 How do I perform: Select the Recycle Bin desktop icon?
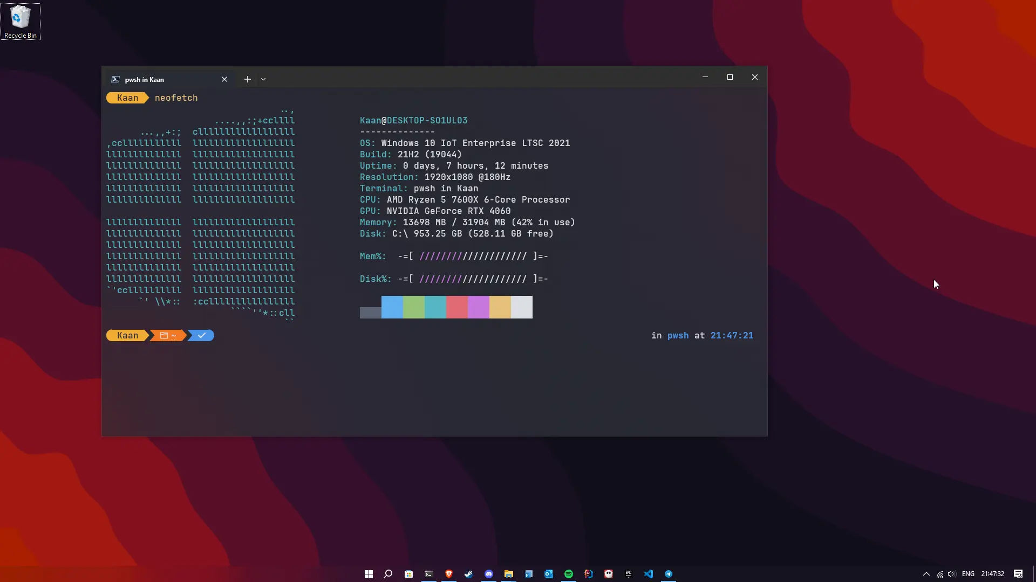coord(21,22)
